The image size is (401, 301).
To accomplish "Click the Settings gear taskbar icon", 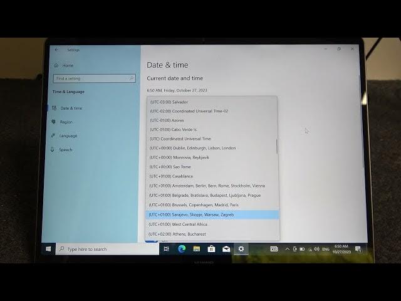I will click(x=241, y=249).
